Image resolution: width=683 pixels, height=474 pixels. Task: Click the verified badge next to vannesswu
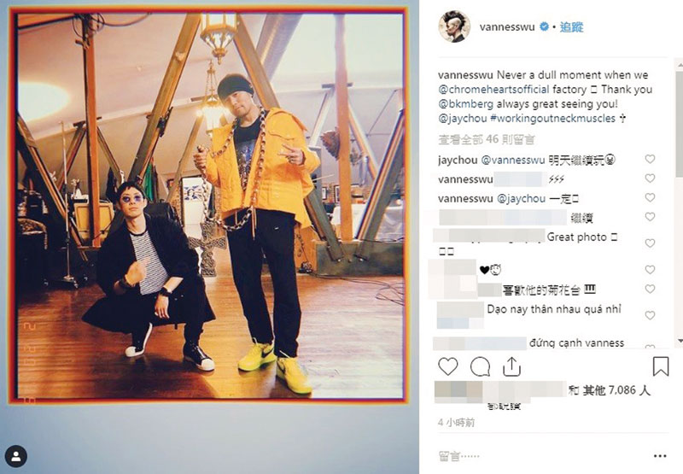(x=544, y=26)
